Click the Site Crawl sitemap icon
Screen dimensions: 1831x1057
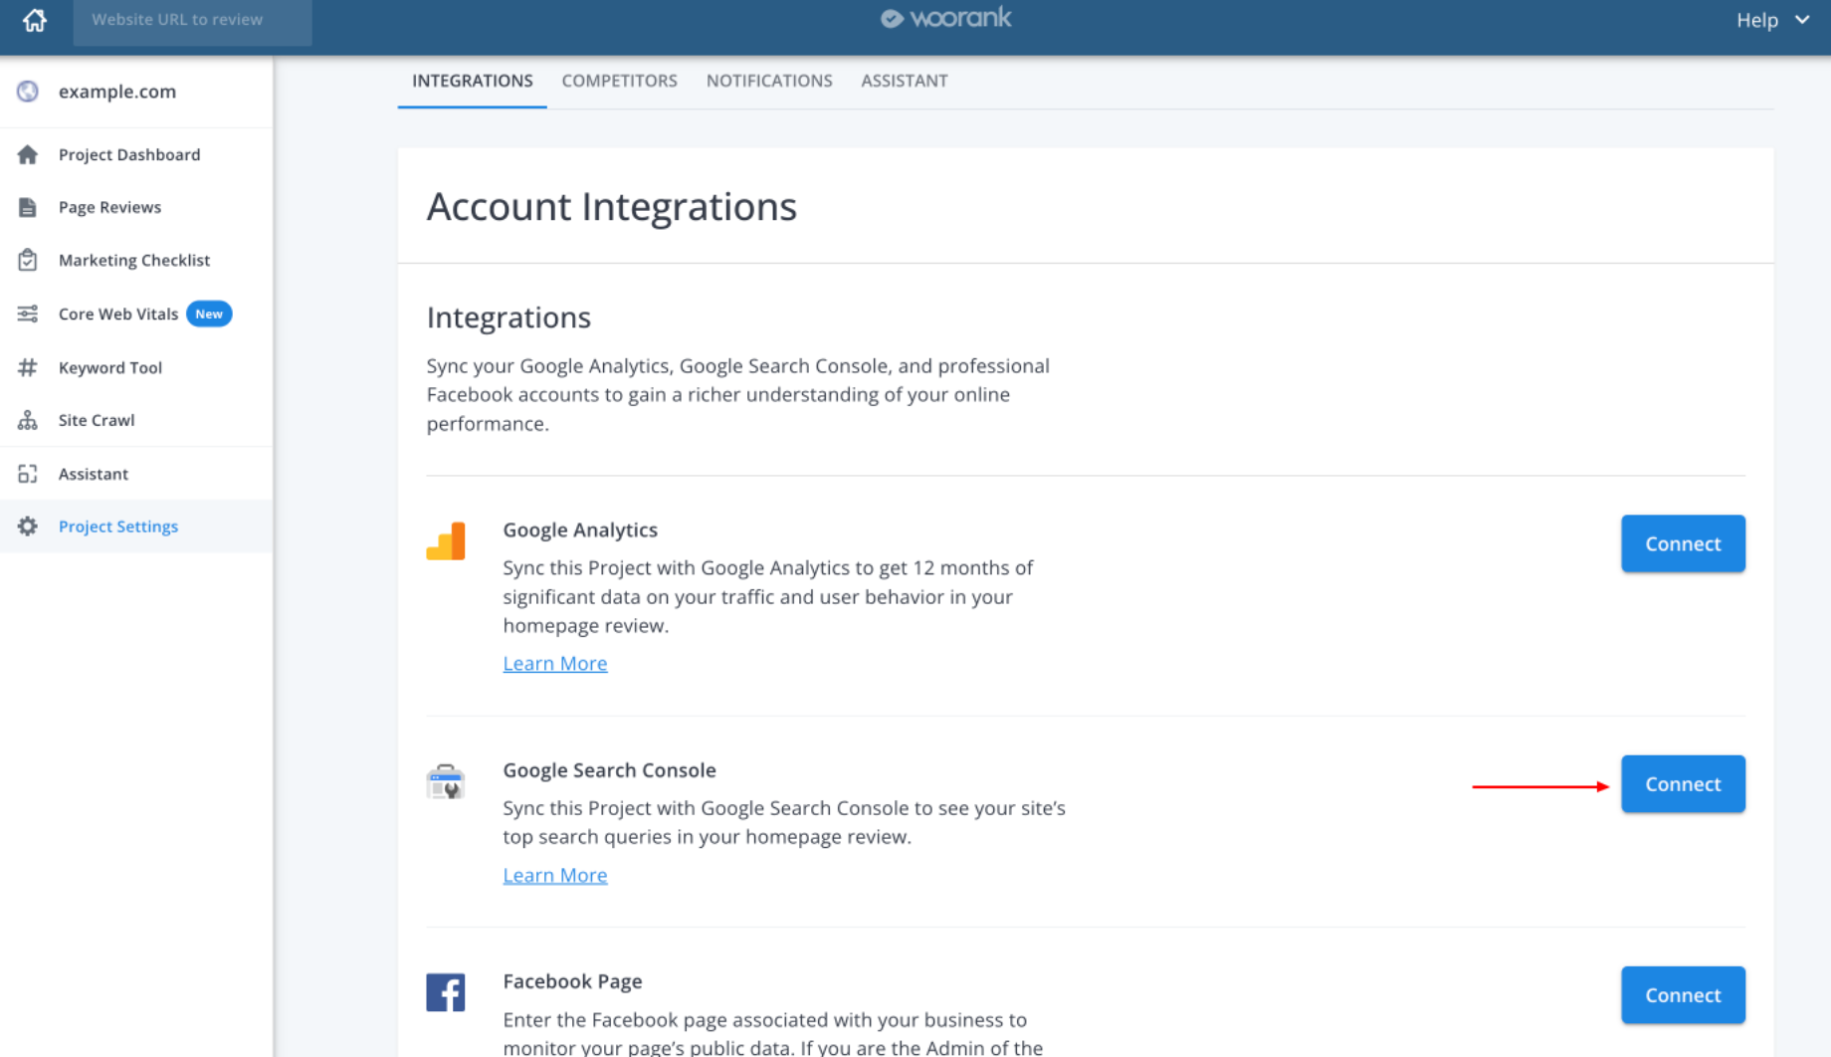(28, 420)
